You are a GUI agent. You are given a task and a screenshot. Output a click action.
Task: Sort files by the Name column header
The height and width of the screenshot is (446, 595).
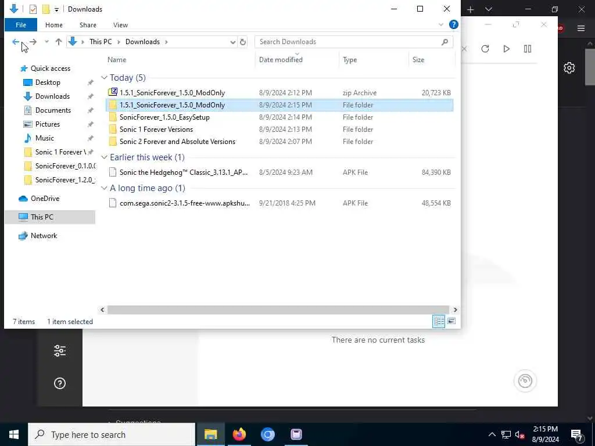[x=116, y=60]
